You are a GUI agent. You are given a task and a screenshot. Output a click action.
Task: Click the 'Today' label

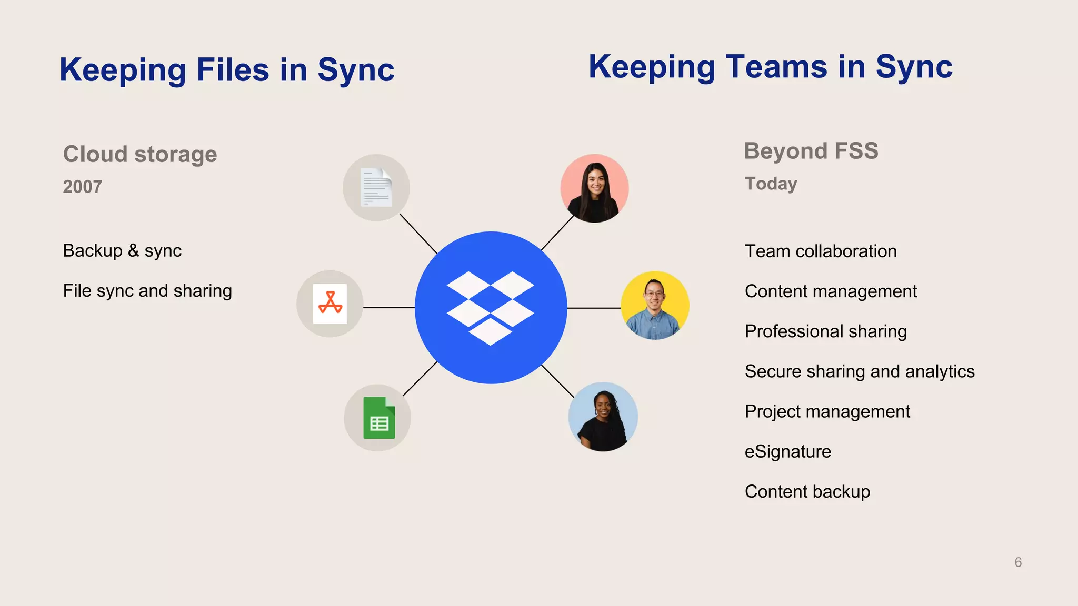771,184
